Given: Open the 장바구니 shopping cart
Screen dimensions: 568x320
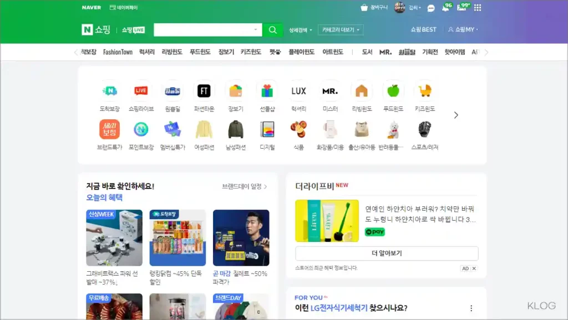Looking at the screenshot, I should tap(374, 7).
